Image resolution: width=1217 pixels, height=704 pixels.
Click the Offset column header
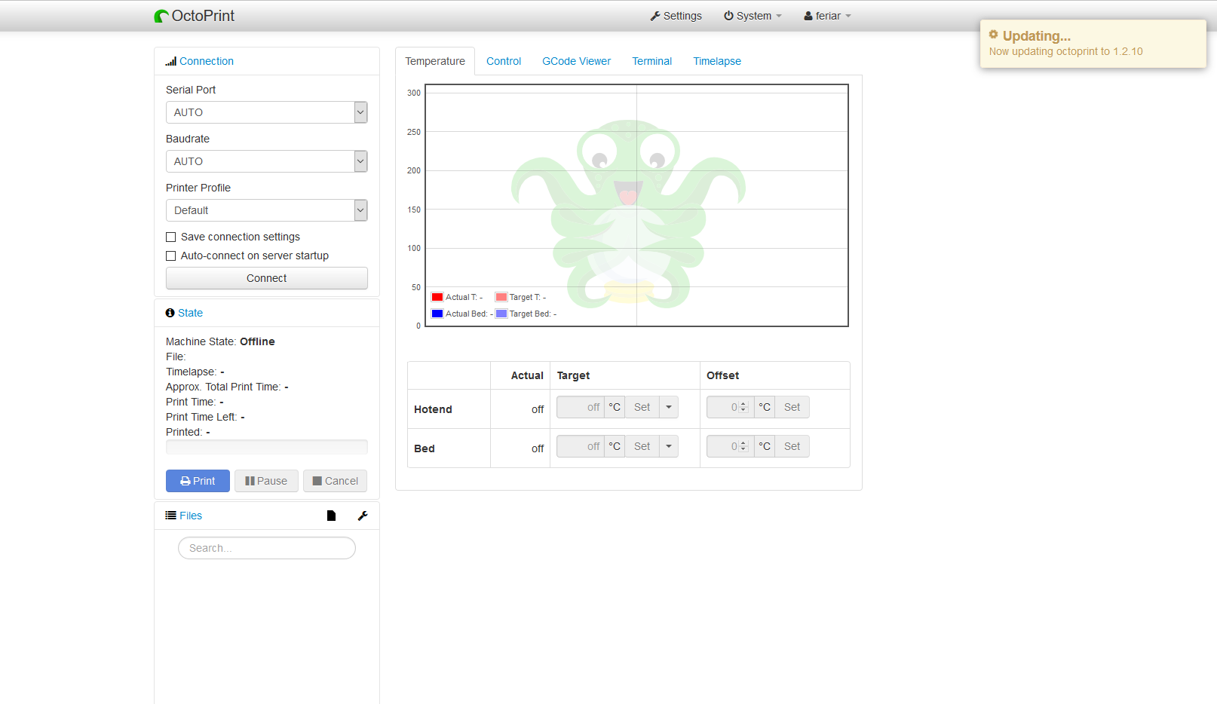(722, 375)
